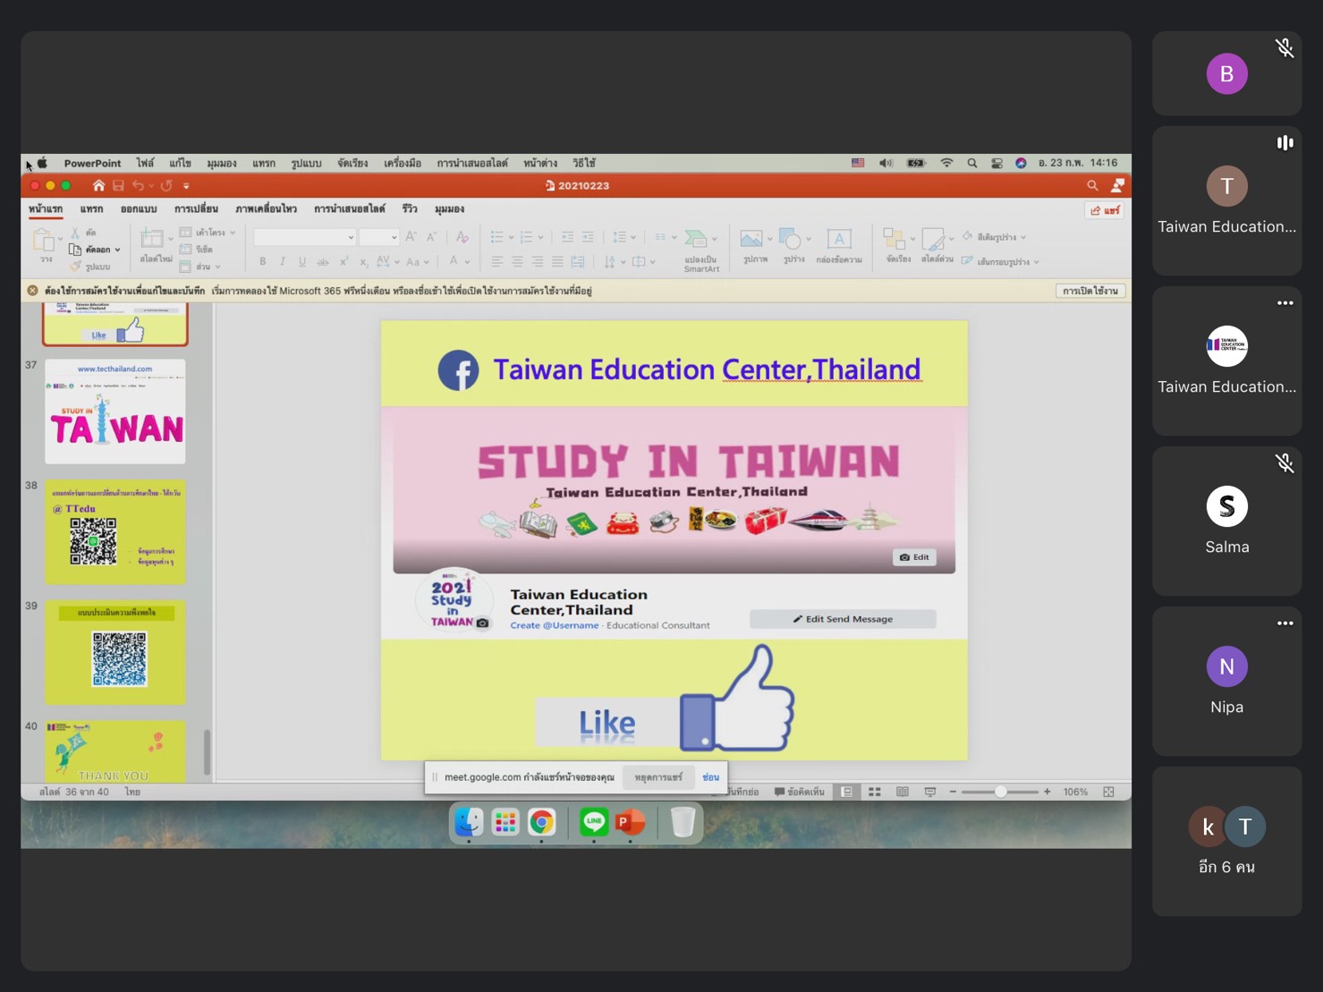Click the Hide link (ซ่อน)
Image resolution: width=1323 pixels, height=992 pixels.
[x=710, y=777]
